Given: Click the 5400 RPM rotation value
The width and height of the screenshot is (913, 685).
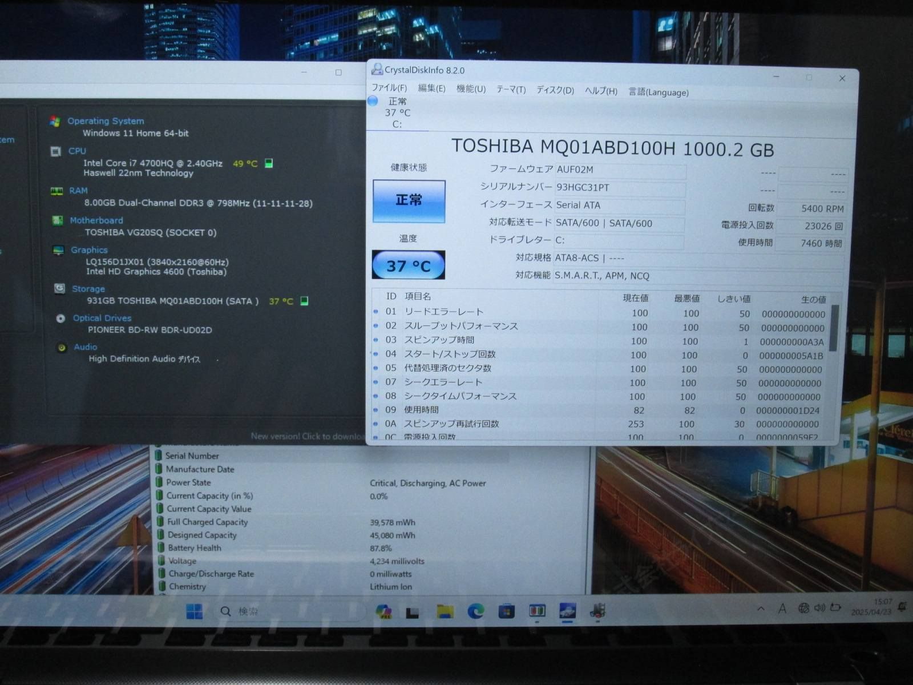Looking at the screenshot, I should click(811, 208).
